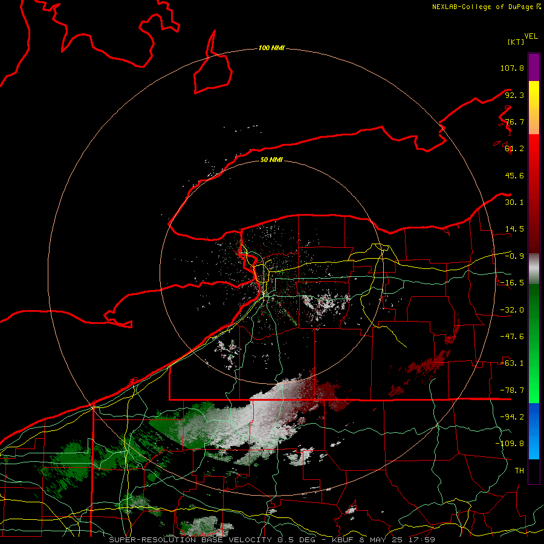Click the 61.2 value on velocity scale
544x544 pixels.
[x=514, y=149]
